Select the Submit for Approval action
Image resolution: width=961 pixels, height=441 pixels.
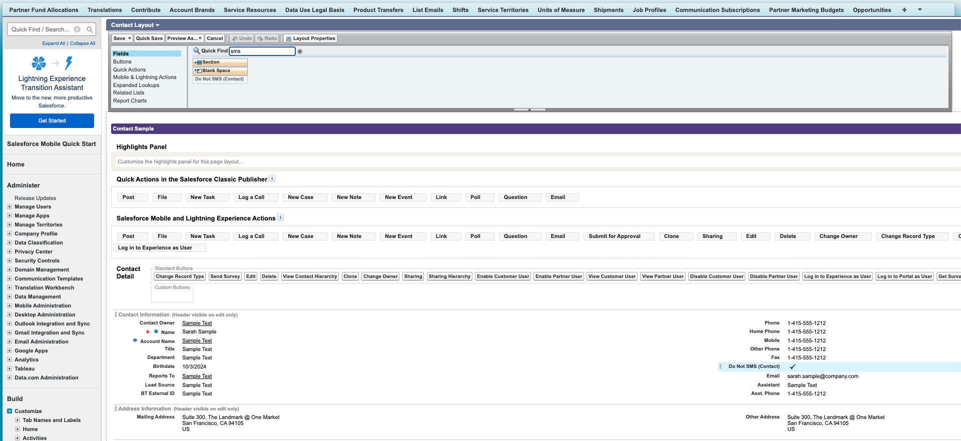pyautogui.click(x=619, y=236)
